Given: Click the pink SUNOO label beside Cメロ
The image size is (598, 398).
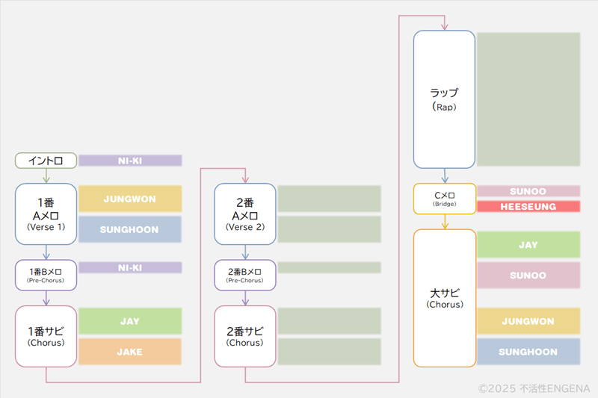Looking at the screenshot, I should point(528,191).
